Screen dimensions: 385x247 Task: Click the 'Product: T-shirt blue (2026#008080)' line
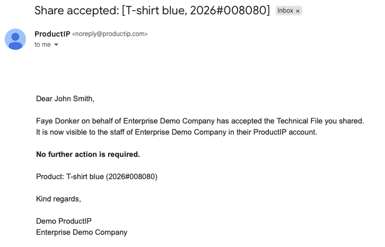[97, 177]
